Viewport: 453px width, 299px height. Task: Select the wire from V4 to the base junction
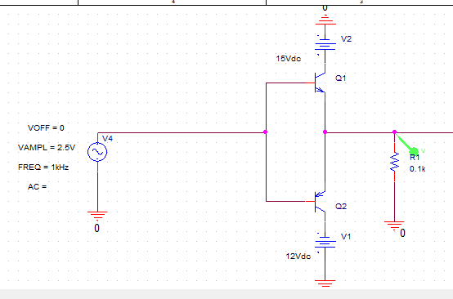click(182, 133)
